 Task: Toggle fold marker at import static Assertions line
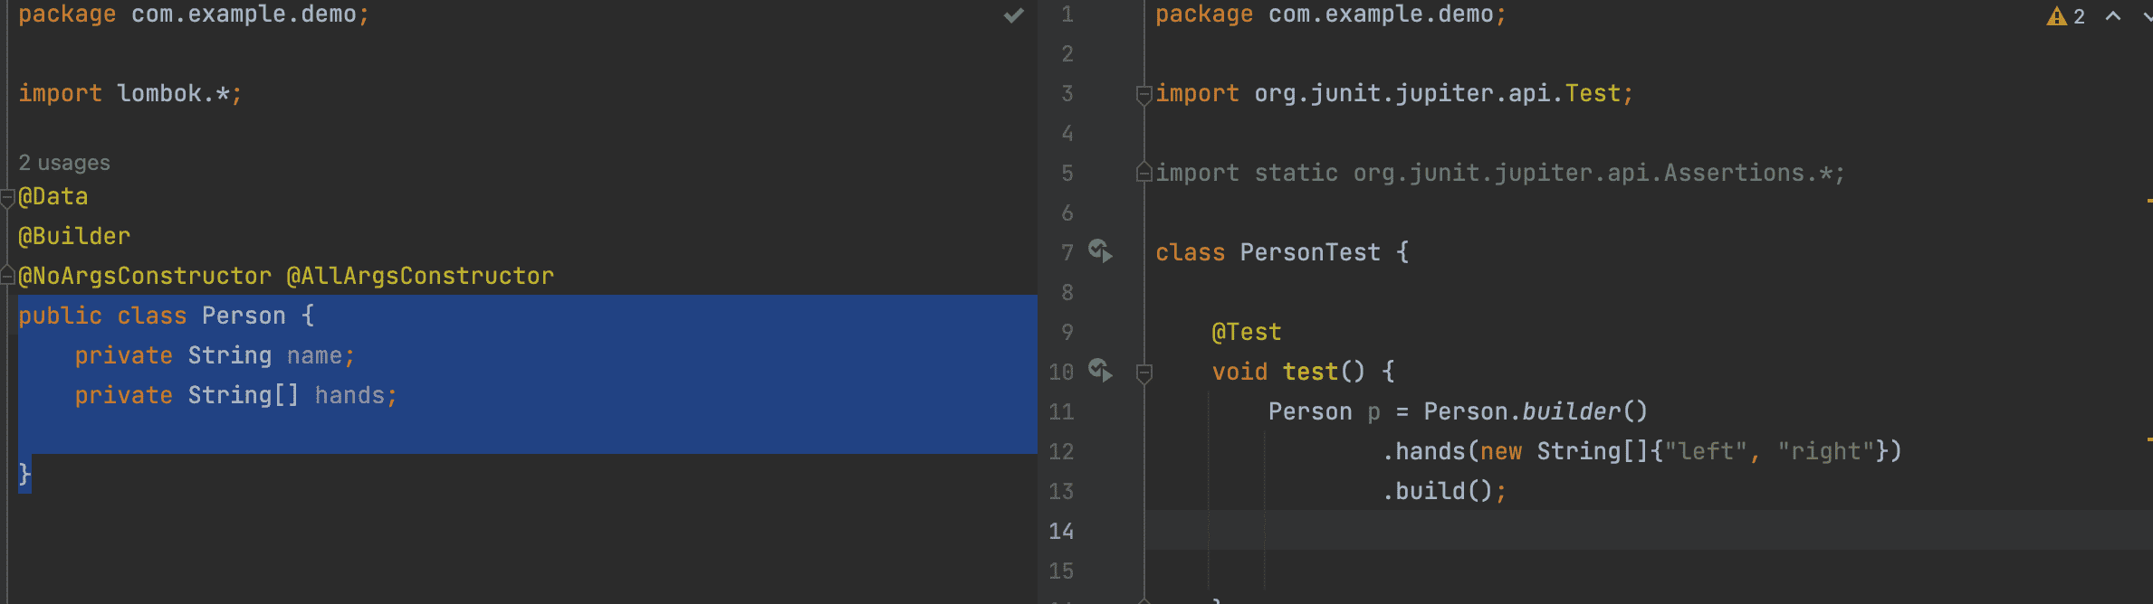(x=1144, y=172)
